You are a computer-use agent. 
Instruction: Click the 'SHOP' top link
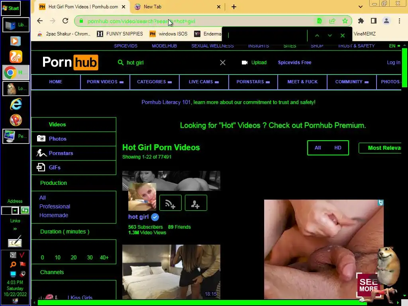click(x=317, y=46)
